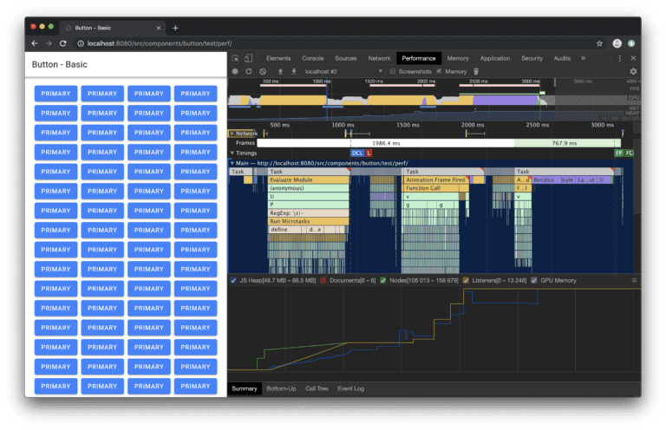This screenshot has width=666, height=430.
Task: Switch to the Console tab
Action: coord(313,59)
